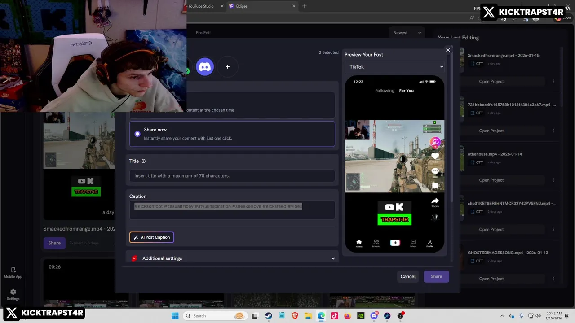Screen dimensions: 575x323
Task: Click the microphone icon in system tray
Action: click(521, 316)
